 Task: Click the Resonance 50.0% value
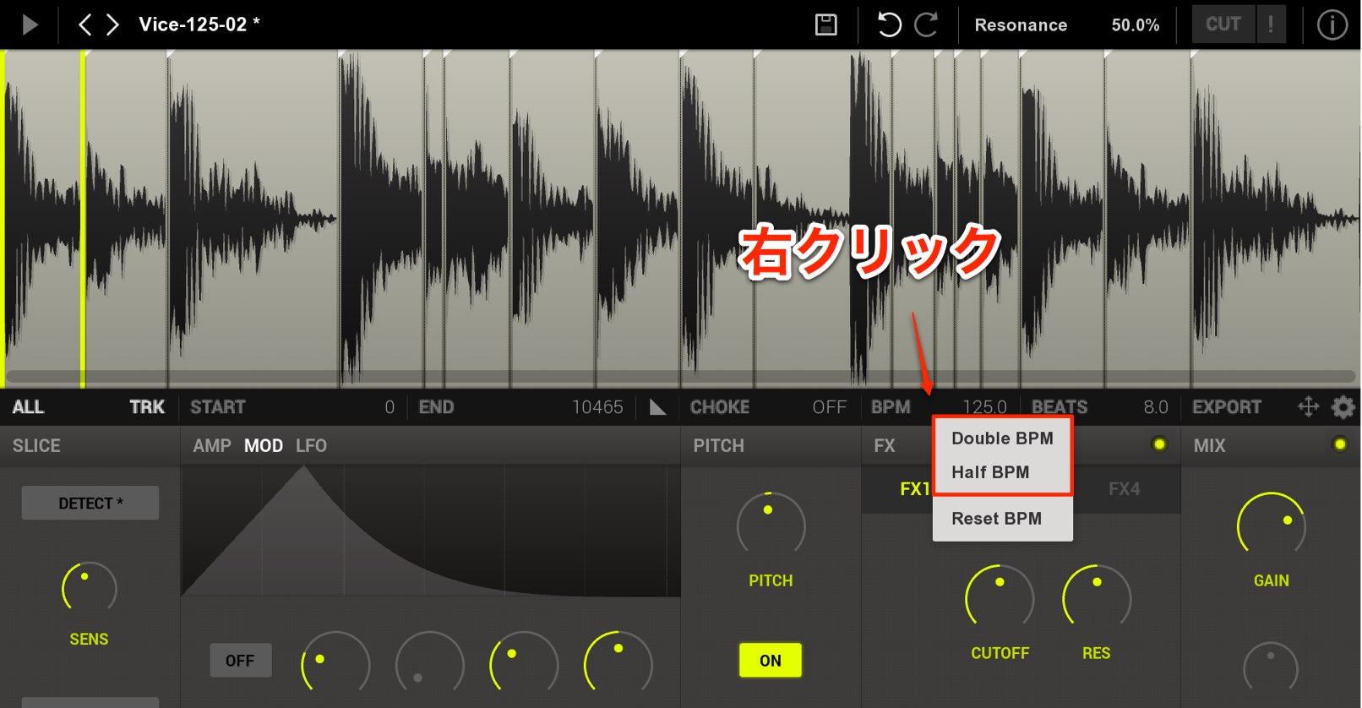tap(1135, 25)
